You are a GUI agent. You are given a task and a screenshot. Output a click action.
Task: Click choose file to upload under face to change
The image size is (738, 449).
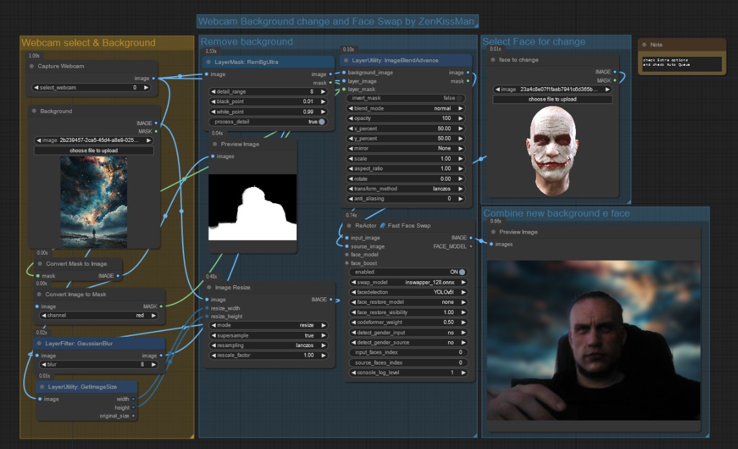552,99
